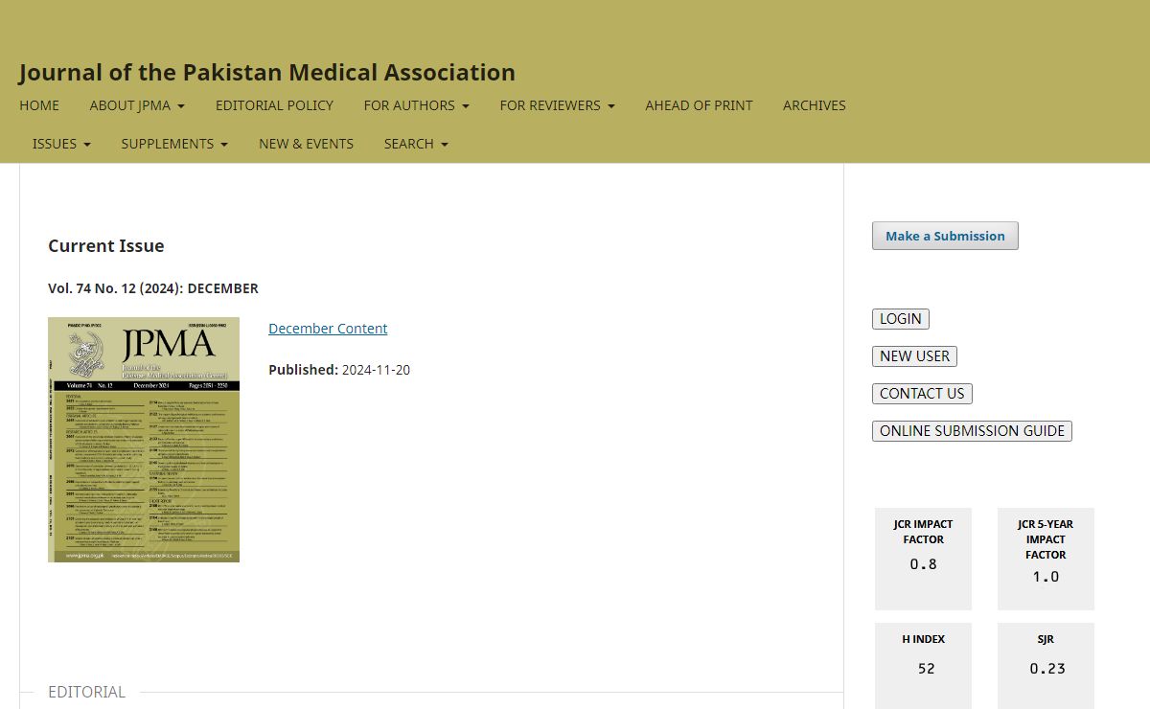The image size is (1150, 709).
Task: Click the H INDEX 52 box
Action: (x=923, y=666)
